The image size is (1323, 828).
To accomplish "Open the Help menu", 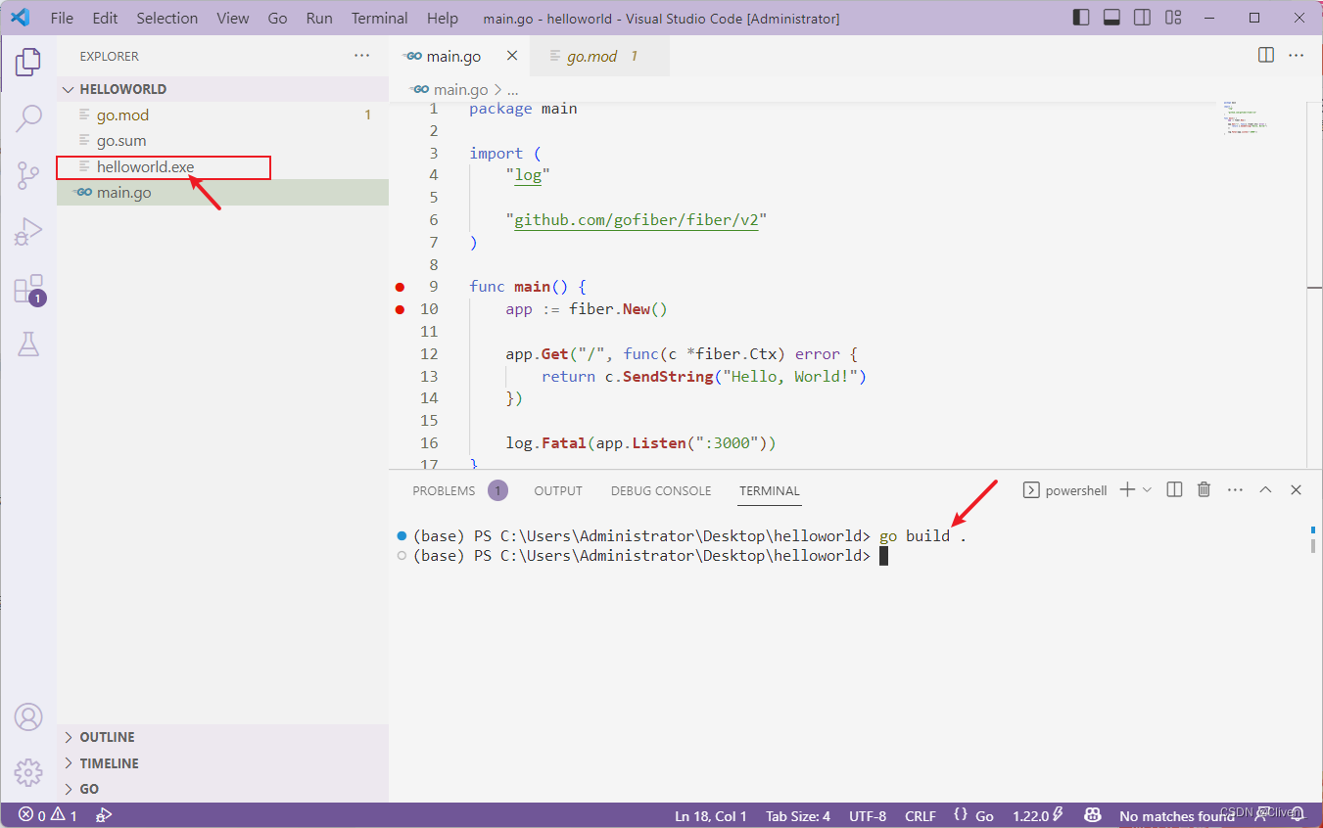I will (443, 18).
